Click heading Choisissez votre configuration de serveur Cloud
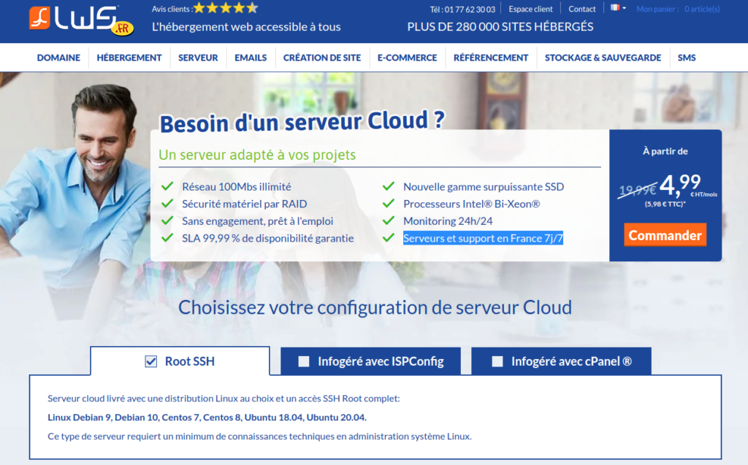 tap(375, 307)
